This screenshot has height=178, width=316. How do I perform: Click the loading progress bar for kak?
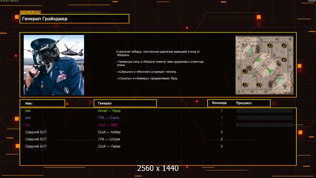click(x=265, y=110)
